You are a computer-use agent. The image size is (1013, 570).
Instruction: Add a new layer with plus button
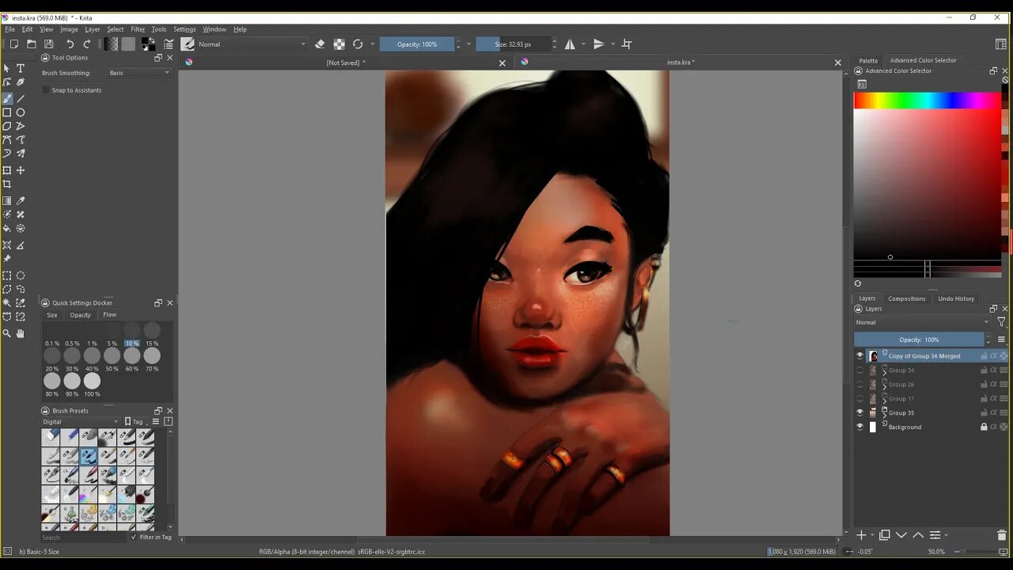point(861,536)
